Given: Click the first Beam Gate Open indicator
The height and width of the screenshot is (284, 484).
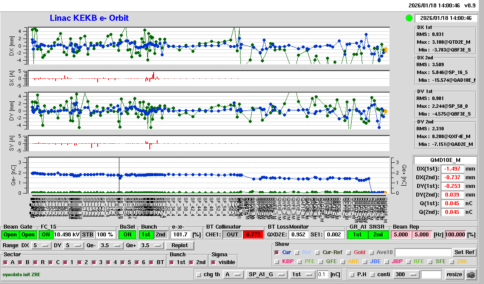Looking at the screenshot, I should pos(11,235).
